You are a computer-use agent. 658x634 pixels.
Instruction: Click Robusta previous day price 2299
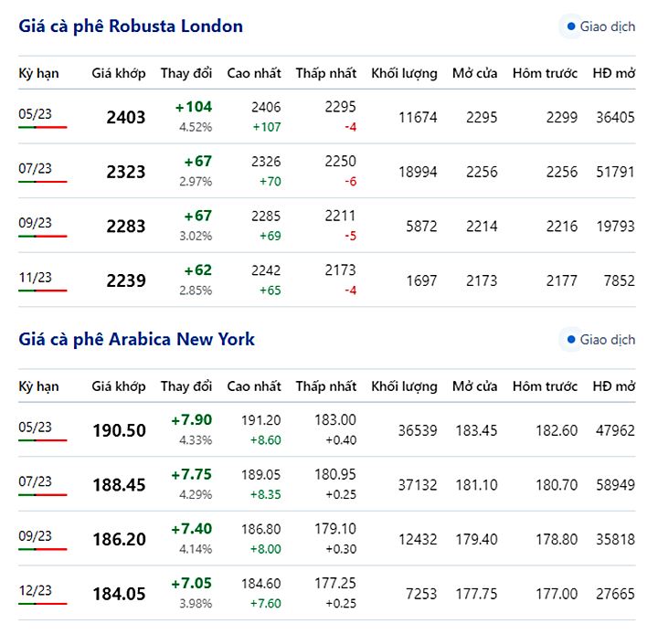[x=562, y=117]
